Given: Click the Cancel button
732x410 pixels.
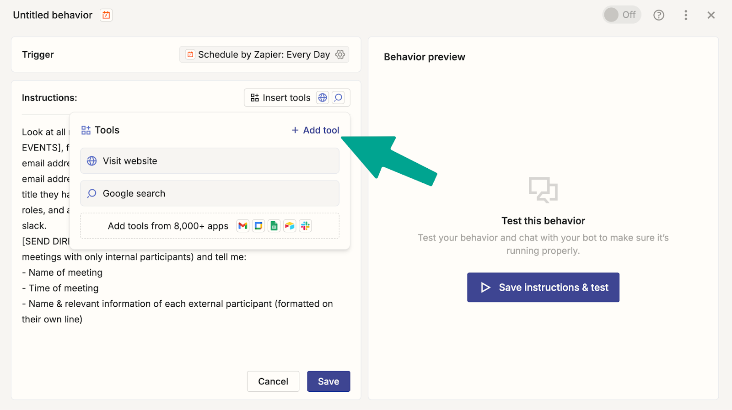Looking at the screenshot, I should (x=273, y=381).
